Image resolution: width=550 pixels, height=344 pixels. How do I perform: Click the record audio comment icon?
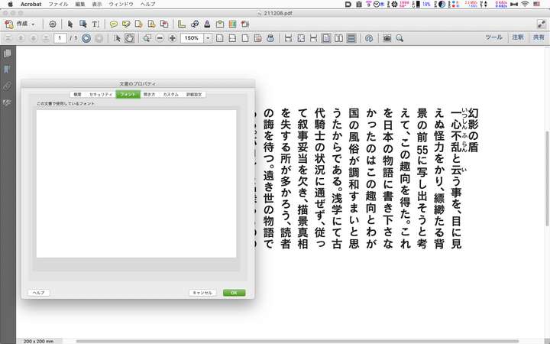[x=151, y=24]
